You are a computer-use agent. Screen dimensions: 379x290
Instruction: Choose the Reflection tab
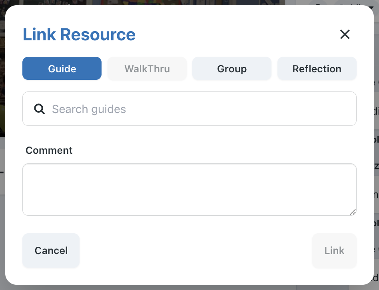click(x=317, y=68)
